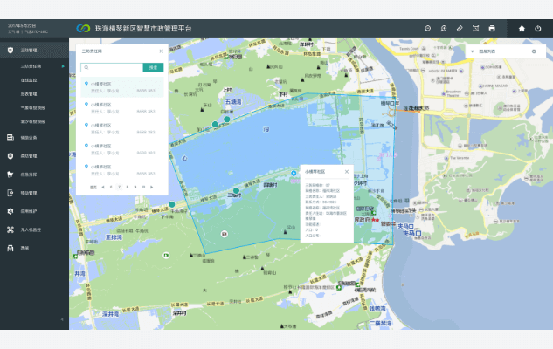Close the 三防责任网 panel
Viewport: 553px width, 349px height.
(x=161, y=51)
